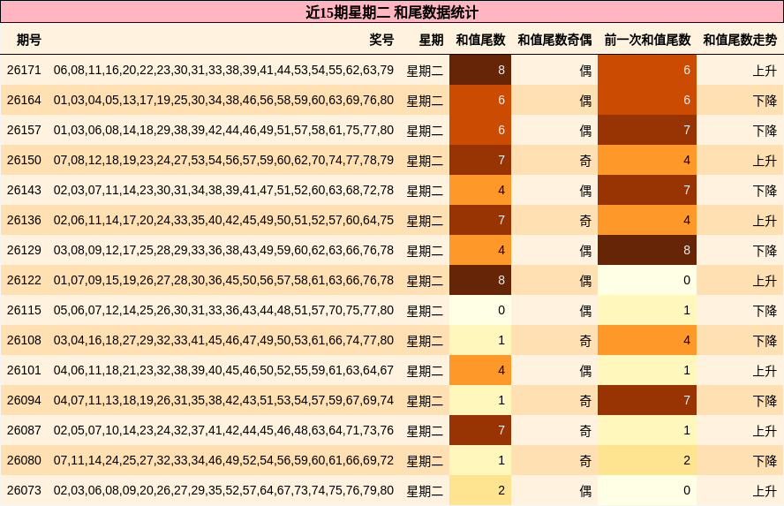Select issue number 26115
The image size is (784, 506).
(24, 310)
